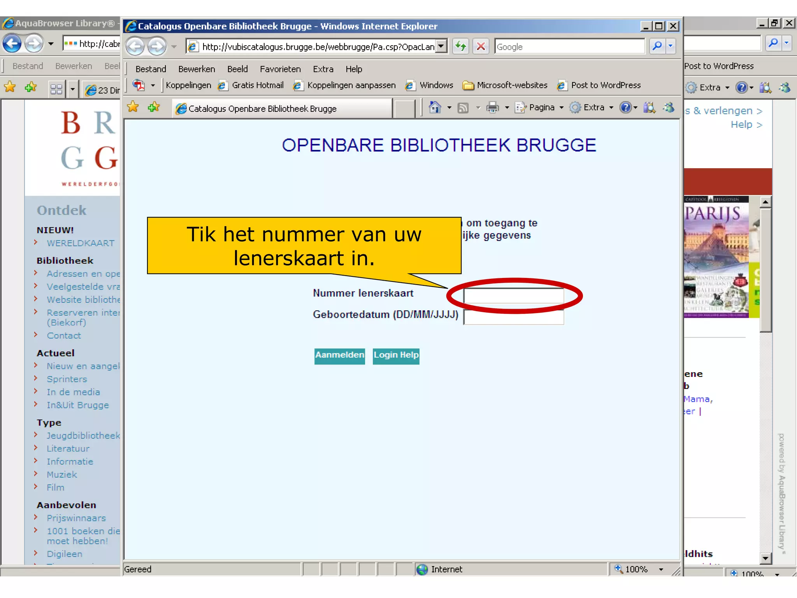Open the Beeld menu
797x598 pixels.
click(237, 69)
